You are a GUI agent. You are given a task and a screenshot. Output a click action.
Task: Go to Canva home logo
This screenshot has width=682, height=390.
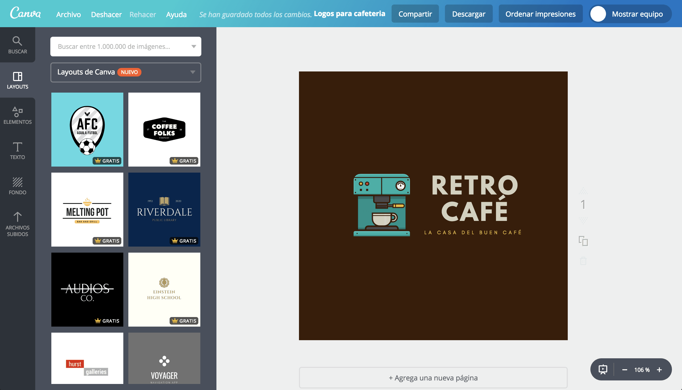point(25,13)
